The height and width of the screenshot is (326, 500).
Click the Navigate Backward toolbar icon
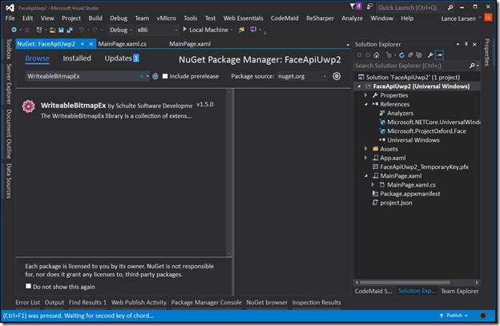point(14,30)
